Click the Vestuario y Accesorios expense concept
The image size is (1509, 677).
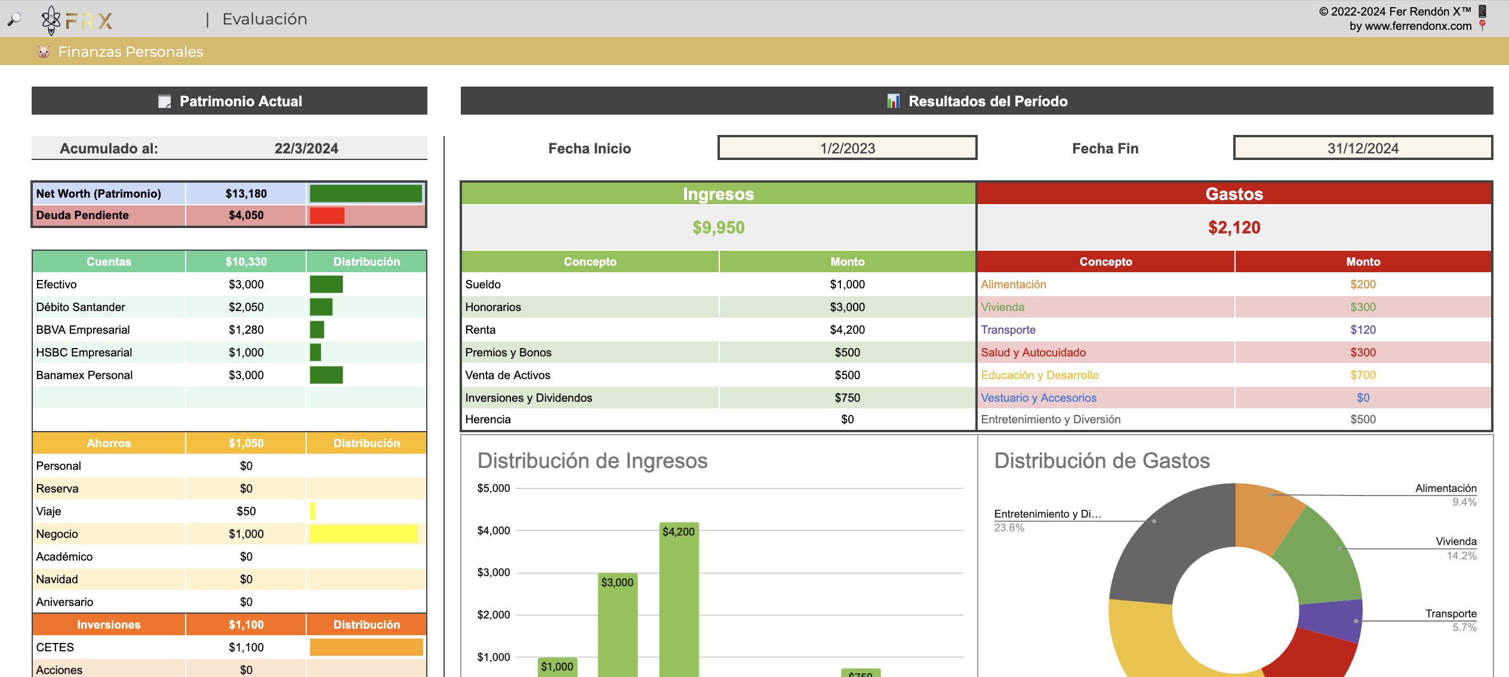[x=1038, y=398]
